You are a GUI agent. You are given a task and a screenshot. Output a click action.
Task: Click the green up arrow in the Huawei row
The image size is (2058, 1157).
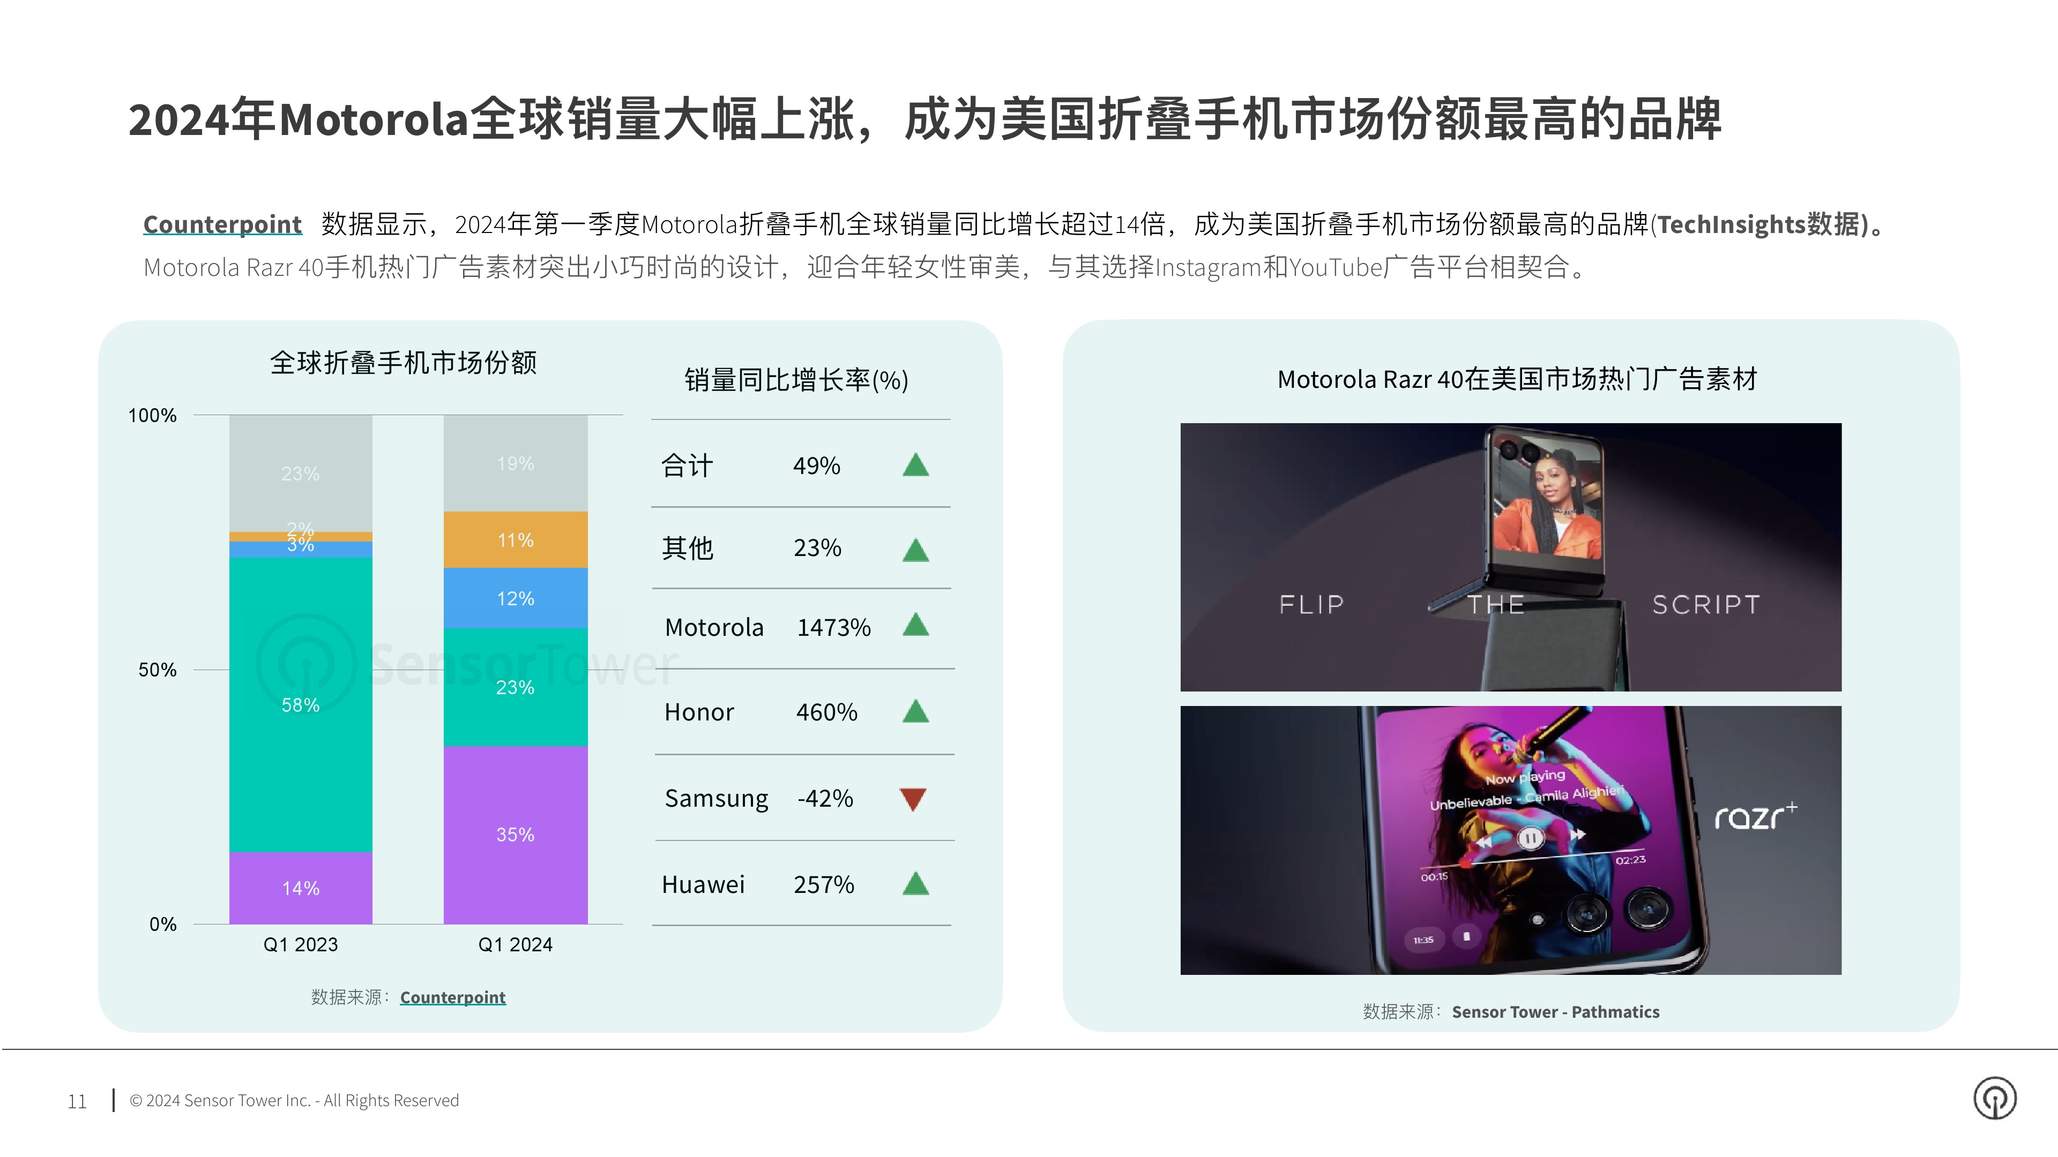pos(915,883)
